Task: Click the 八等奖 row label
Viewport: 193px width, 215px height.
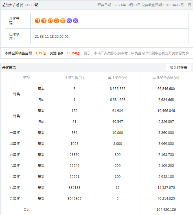Action: click(x=15, y=187)
